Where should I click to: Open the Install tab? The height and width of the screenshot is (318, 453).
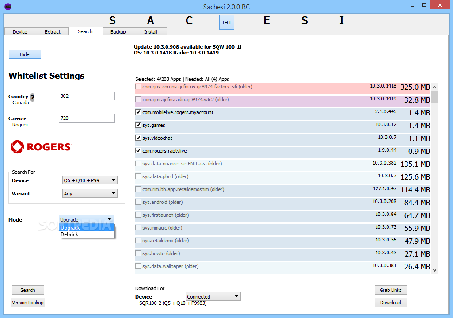(x=151, y=31)
